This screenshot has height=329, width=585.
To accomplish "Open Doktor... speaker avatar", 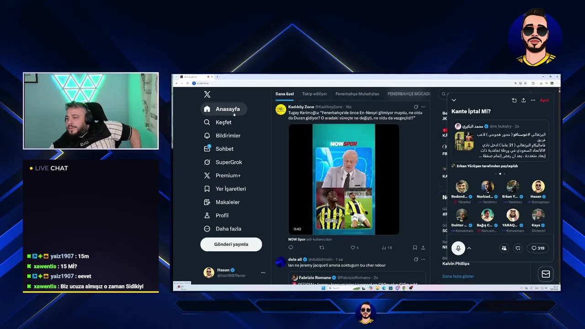I will (x=462, y=215).
